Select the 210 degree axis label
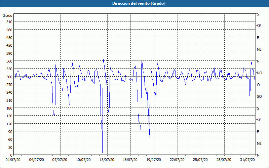Image resolution: width=269 pixels, height=168 pixels. (10, 100)
